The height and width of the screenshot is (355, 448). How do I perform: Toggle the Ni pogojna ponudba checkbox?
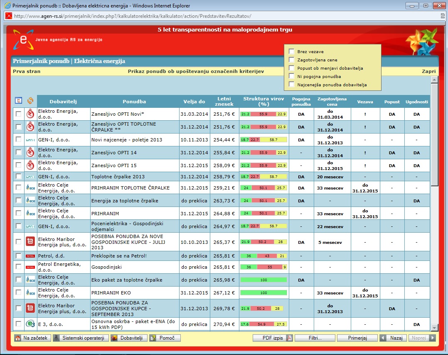pyautogui.click(x=291, y=76)
